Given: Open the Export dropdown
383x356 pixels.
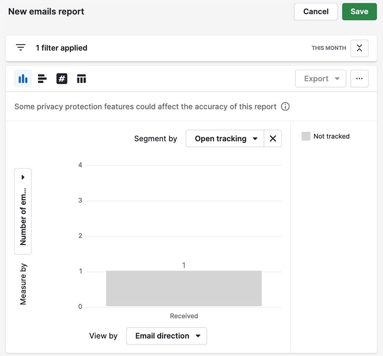Looking at the screenshot, I should pyautogui.click(x=320, y=79).
